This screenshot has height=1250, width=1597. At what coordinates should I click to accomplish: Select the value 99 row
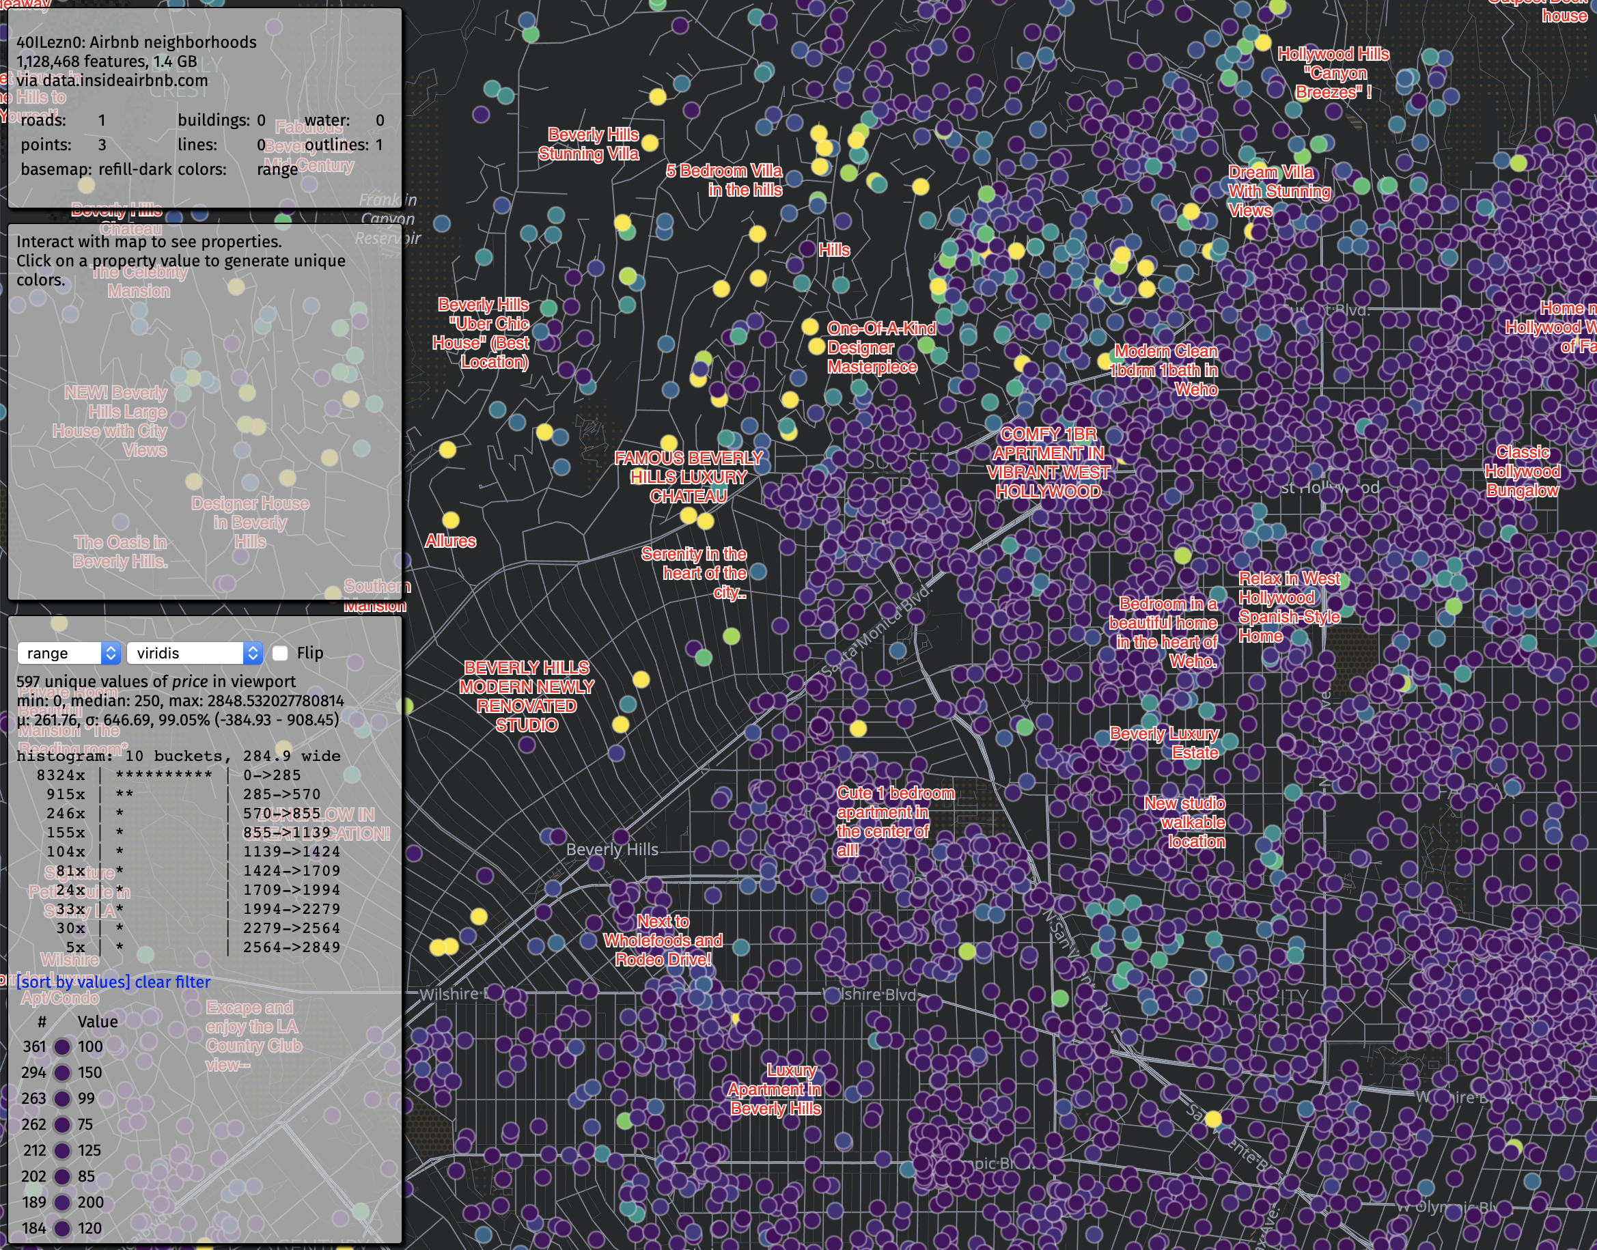tap(86, 1098)
